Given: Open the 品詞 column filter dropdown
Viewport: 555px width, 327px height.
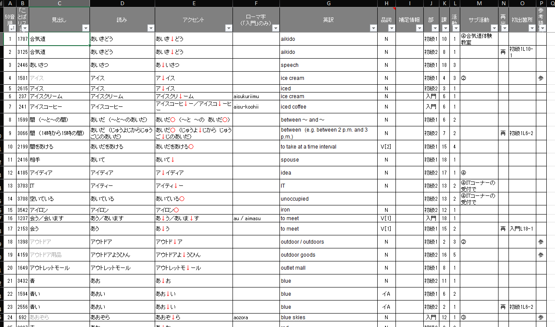Looking at the screenshot, I should 391,28.
